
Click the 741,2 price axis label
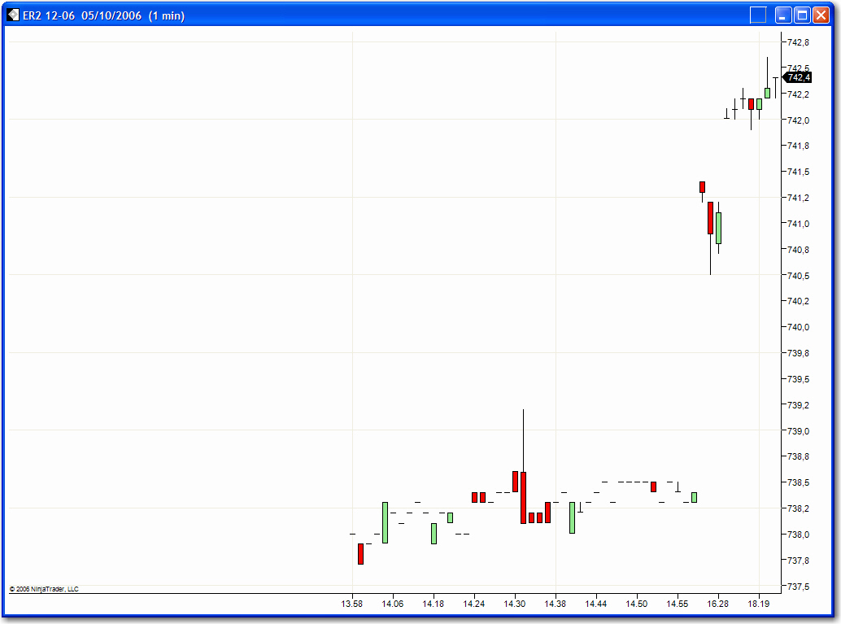(798, 198)
